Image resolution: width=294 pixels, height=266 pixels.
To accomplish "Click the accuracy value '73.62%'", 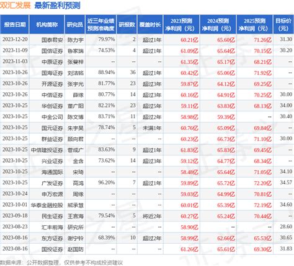I will 107,161.
